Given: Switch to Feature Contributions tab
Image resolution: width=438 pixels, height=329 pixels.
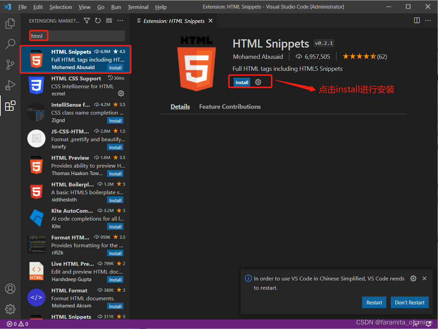Looking at the screenshot, I should click(230, 107).
